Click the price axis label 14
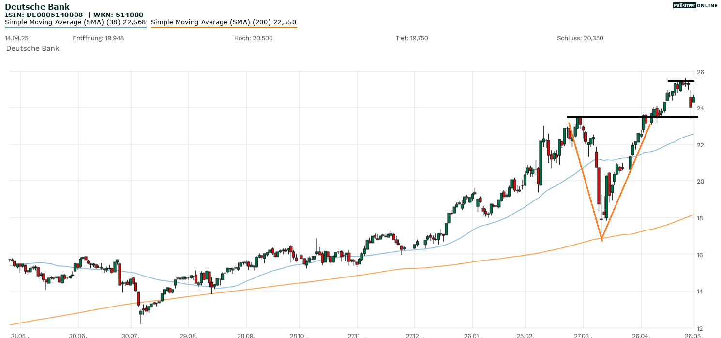Image resolution: width=721 pixels, height=338 pixels. click(700, 292)
